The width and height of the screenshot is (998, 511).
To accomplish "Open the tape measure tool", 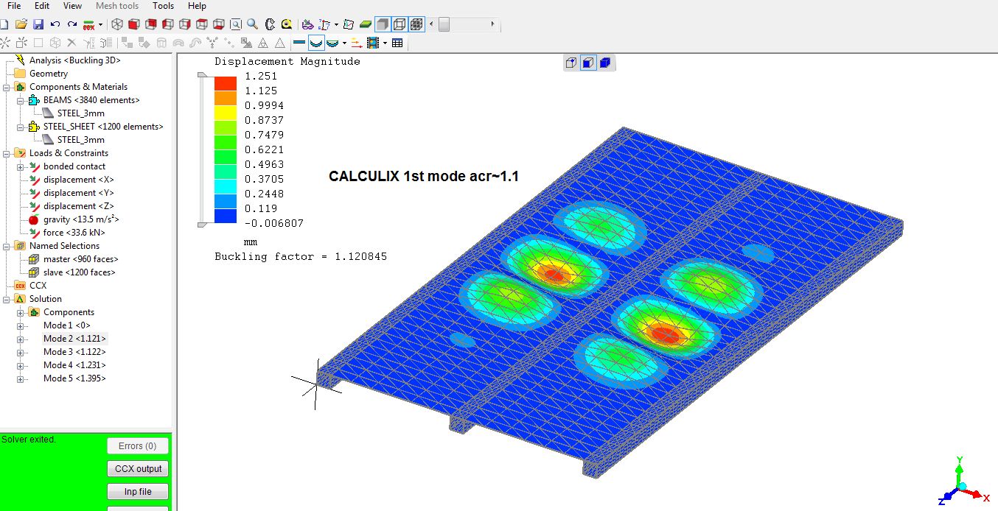I will [287, 24].
